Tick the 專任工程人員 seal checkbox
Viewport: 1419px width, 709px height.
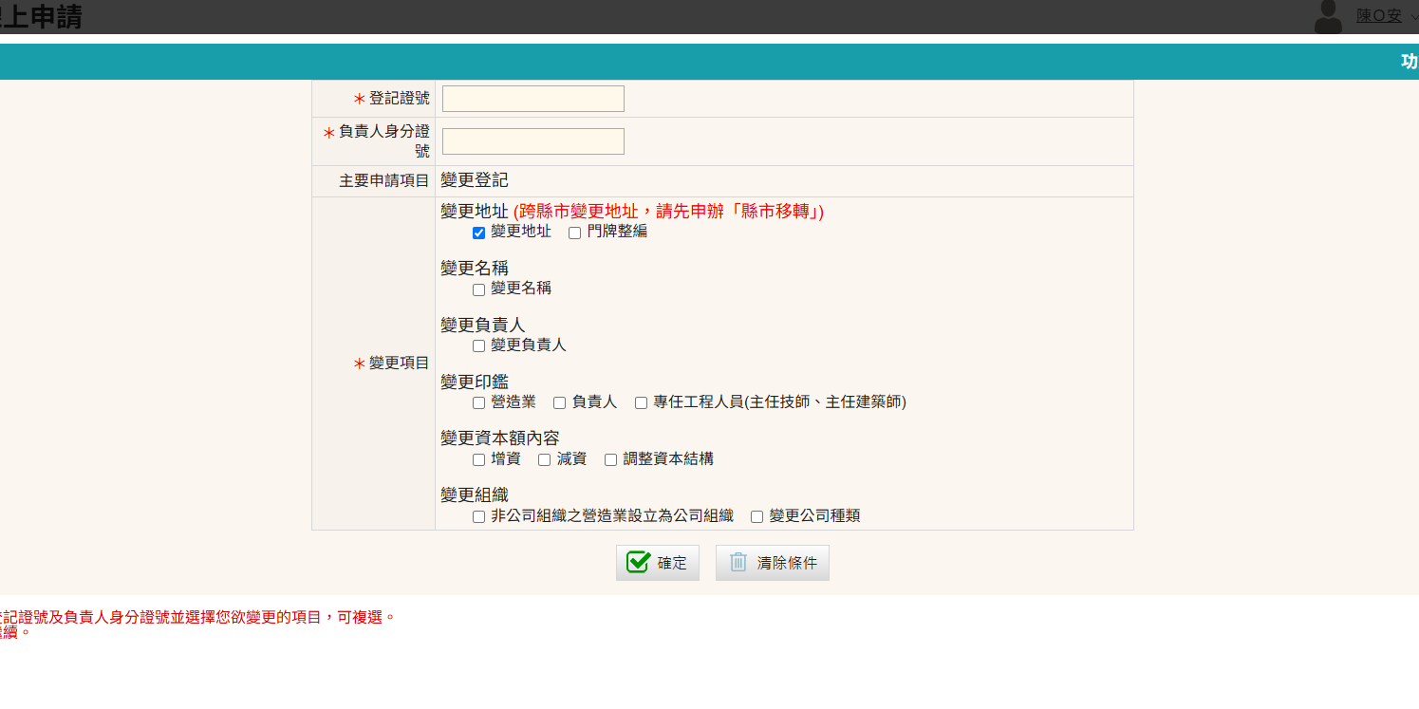(642, 403)
